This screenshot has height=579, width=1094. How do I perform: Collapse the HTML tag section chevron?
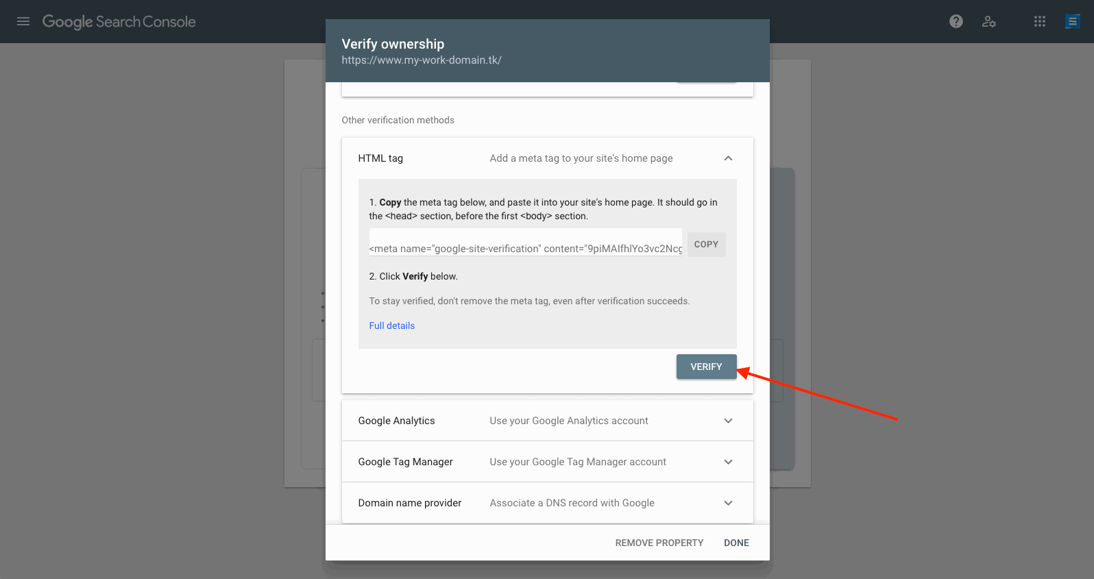[x=728, y=158]
